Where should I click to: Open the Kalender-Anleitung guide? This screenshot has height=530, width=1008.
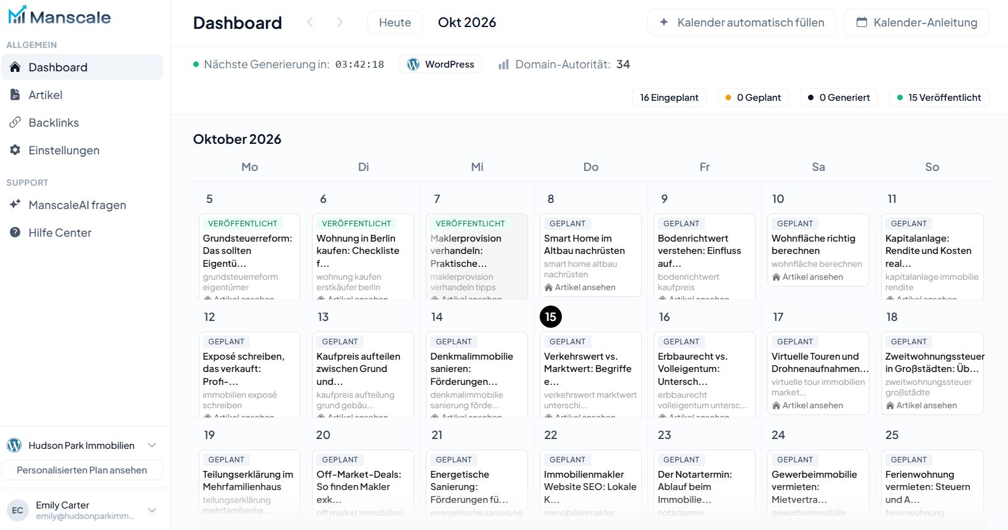916,22
